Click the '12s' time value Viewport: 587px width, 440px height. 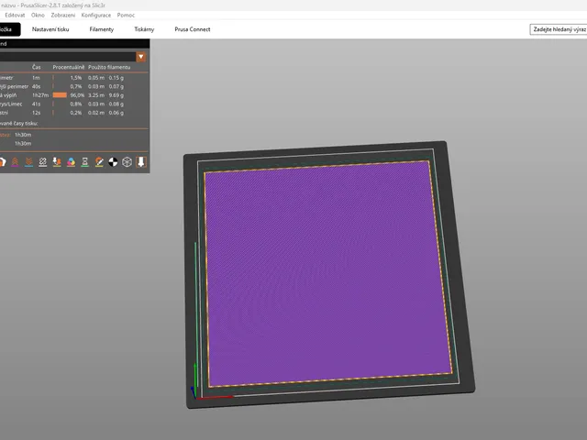tap(36, 113)
